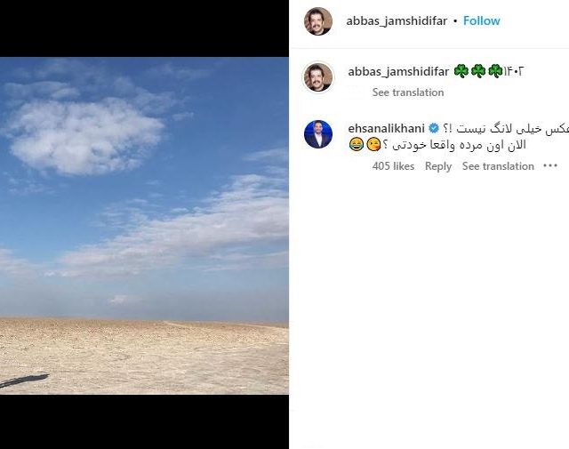Click See translation under ehsanalikhani comment

[498, 166]
